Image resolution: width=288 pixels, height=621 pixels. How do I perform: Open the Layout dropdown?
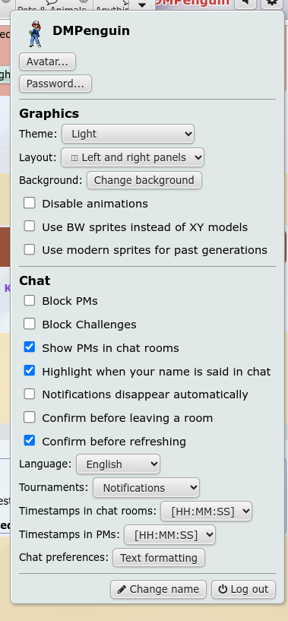click(132, 157)
